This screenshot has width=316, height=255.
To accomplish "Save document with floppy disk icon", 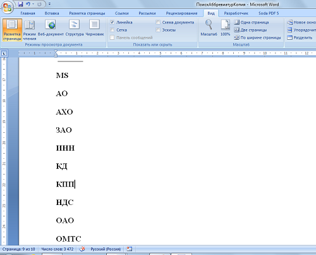I will click(20, 4).
